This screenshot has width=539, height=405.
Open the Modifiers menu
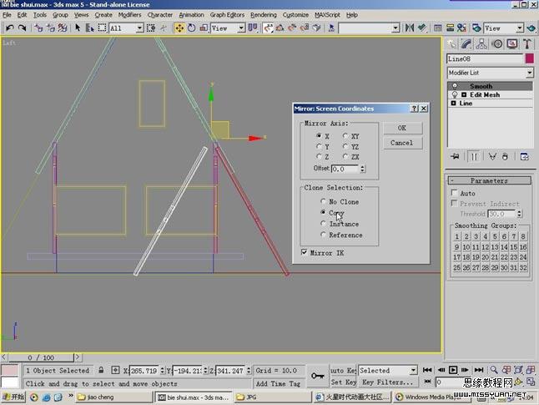pyautogui.click(x=129, y=15)
